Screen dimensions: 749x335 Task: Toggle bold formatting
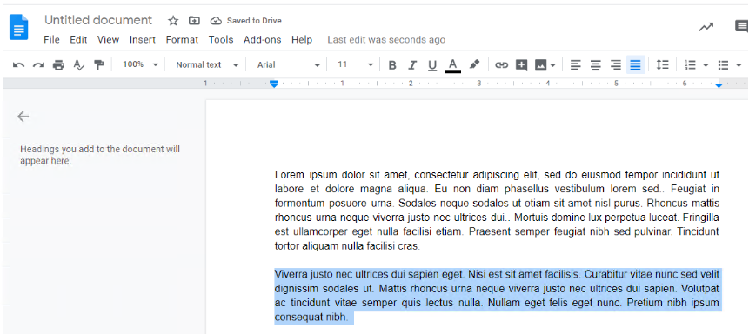pos(392,65)
